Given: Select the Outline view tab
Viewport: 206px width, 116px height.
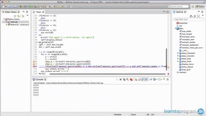Looking at the screenshot, I should (179, 12).
